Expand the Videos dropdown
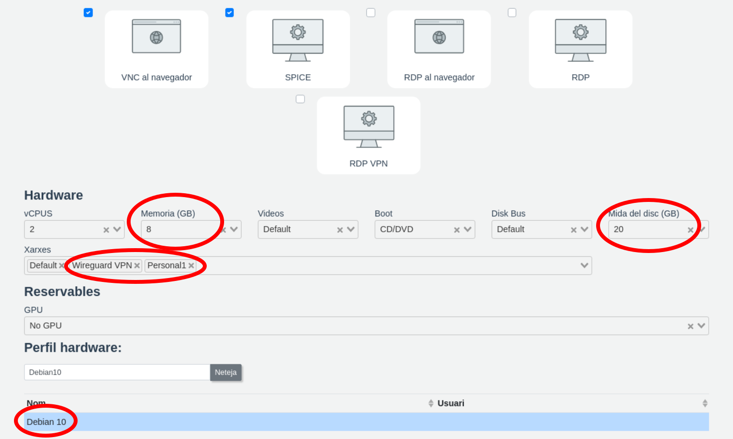The width and height of the screenshot is (733, 439). click(351, 229)
